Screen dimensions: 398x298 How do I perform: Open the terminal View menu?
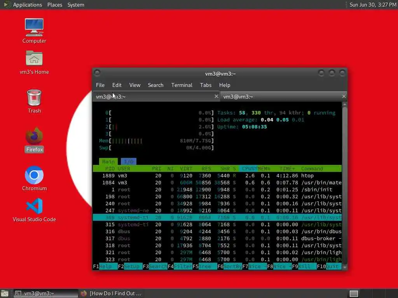135,85
